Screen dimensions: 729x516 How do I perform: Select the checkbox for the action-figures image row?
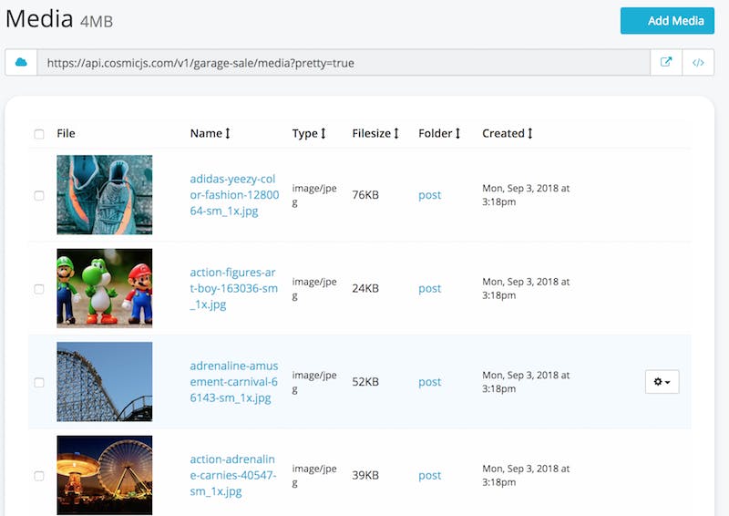pos(39,289)
